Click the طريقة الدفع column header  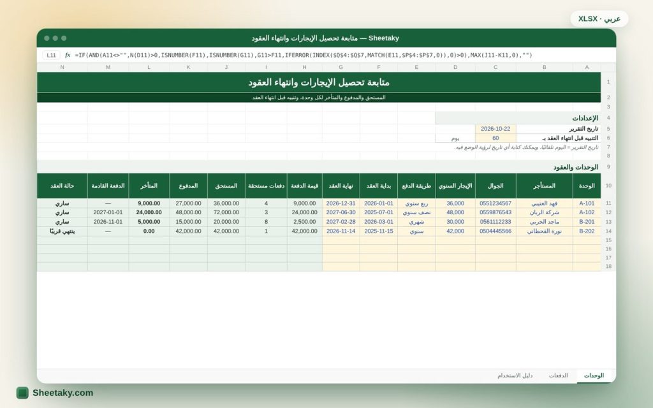[416, 186]
